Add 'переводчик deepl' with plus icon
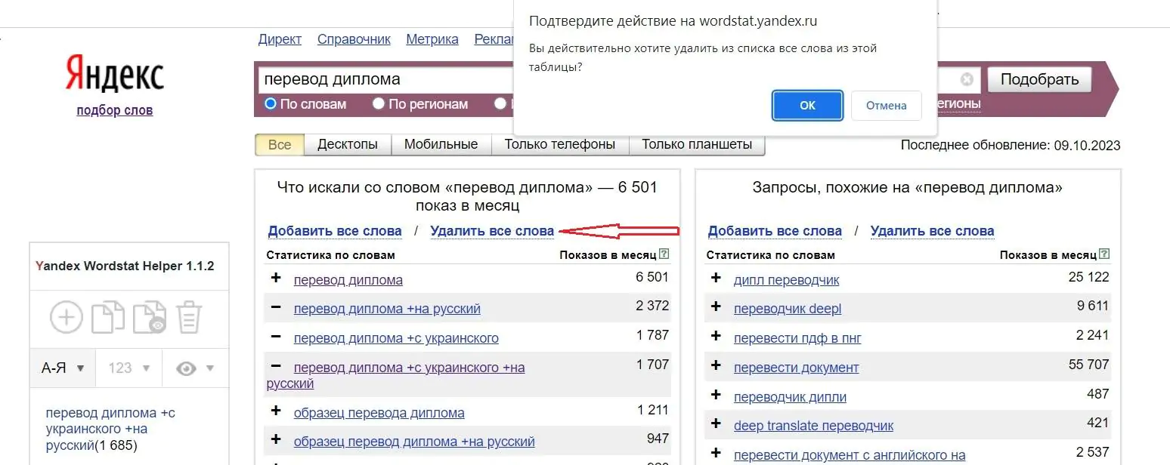This screenshot has width=1170, height=465. click(x=716, y=307)
